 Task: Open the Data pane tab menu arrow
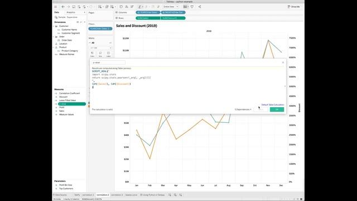click(x=84, y=12)
